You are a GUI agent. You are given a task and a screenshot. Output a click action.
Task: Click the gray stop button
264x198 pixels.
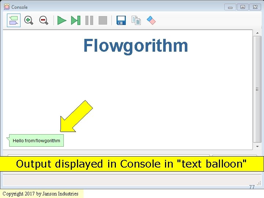[x=103, y=21]
